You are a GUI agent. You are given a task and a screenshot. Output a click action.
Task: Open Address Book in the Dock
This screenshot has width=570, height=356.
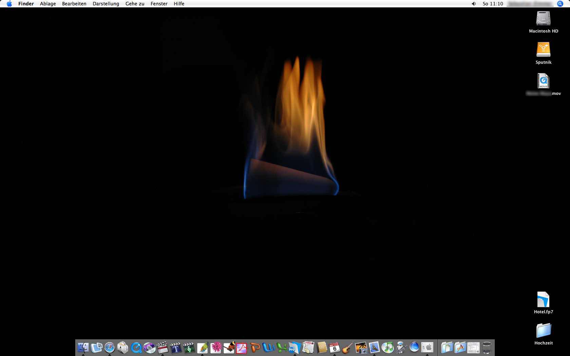point(321,348)
